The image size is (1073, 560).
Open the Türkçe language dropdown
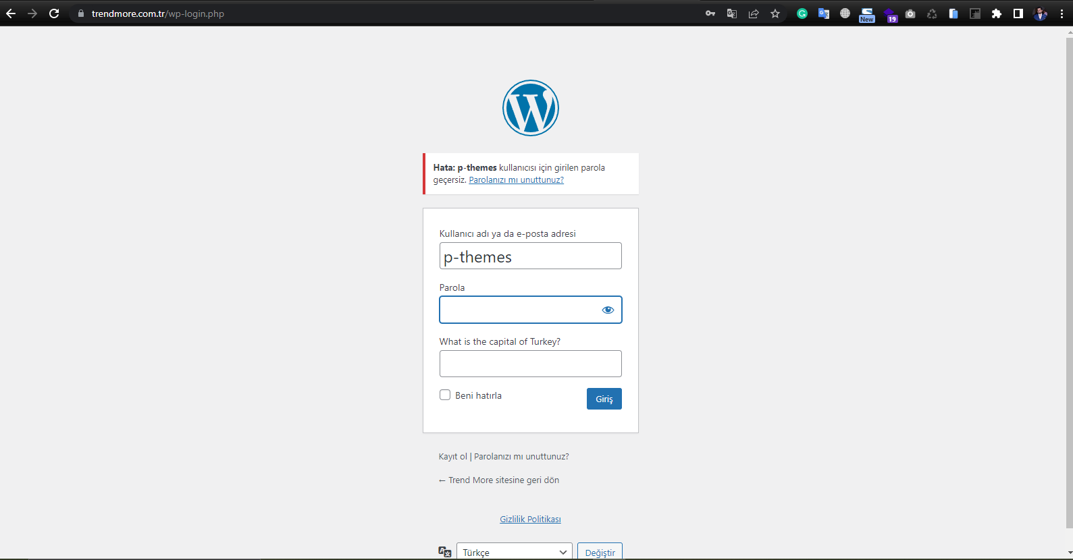[x=515, y=551]
